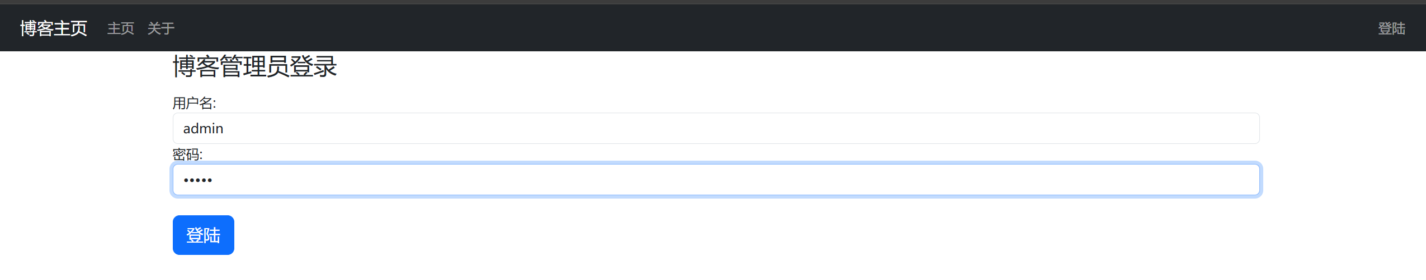Focus the 用户名 input field
Screen dimensions: 1426x280
(716, 129)
